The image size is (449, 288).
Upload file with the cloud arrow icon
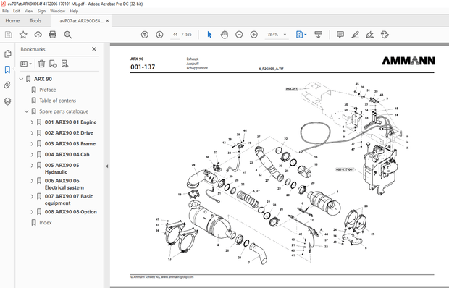point(38,35)
